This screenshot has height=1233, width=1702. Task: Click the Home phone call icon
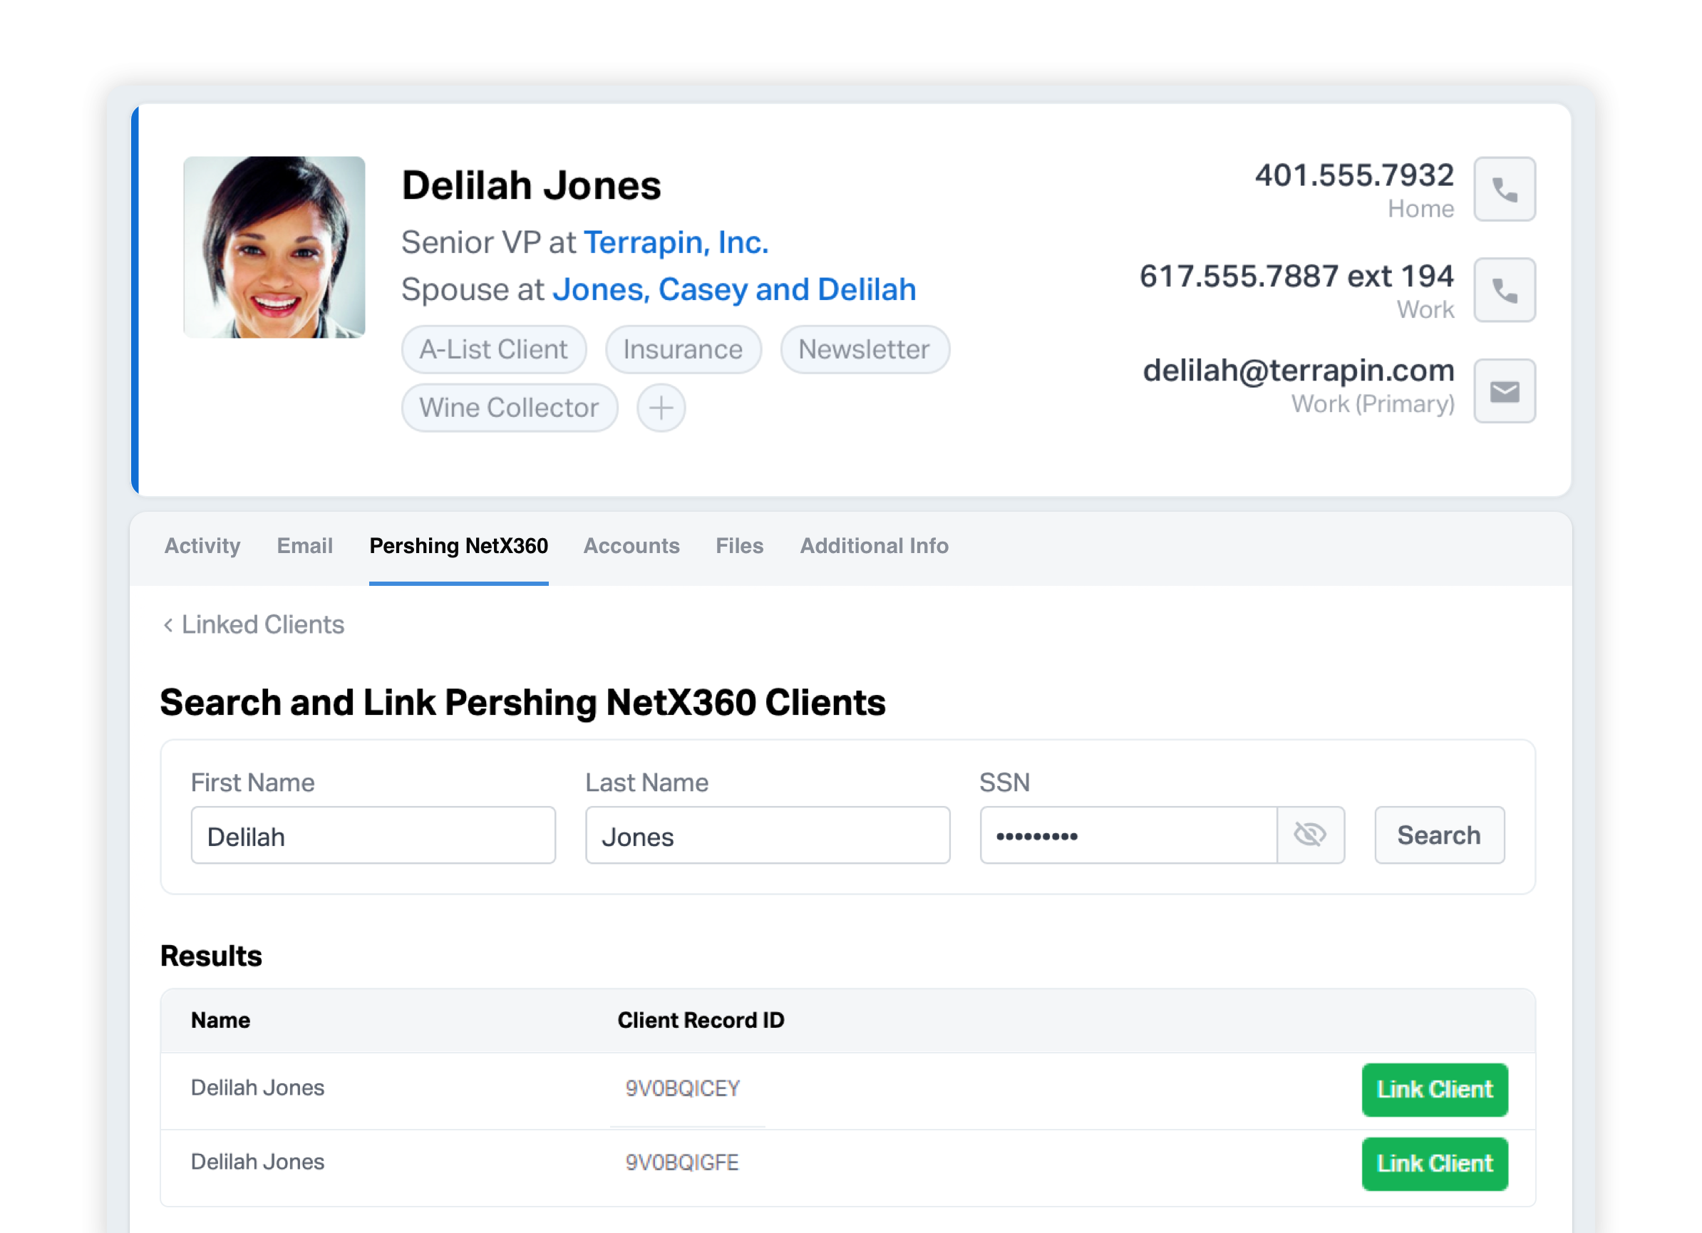coord(1504,189)
